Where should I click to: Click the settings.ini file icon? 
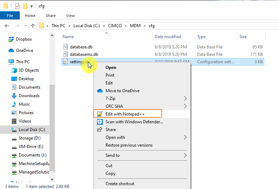[65, 61]
